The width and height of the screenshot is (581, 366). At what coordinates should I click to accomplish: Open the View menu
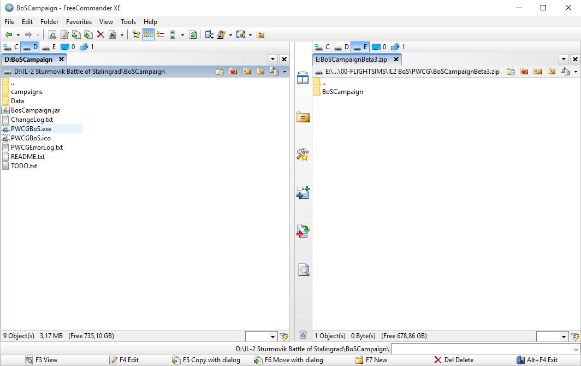coord(106,21)
